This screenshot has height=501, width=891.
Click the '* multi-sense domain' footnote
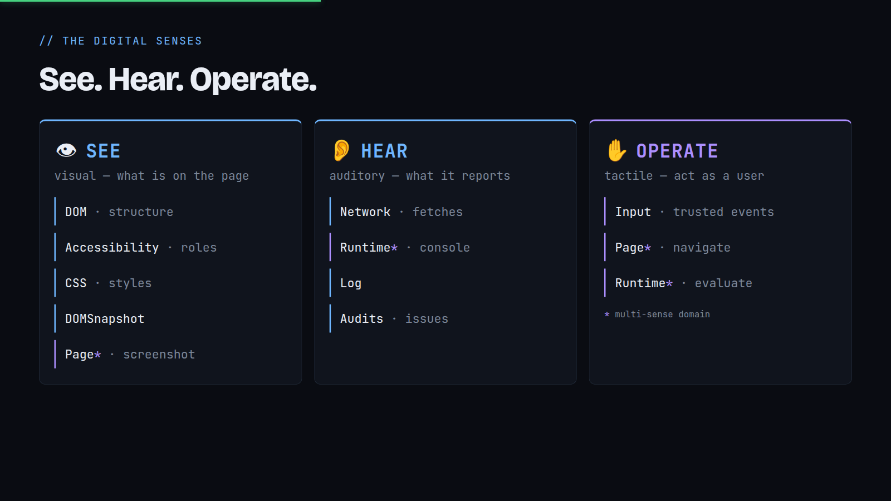657,315
